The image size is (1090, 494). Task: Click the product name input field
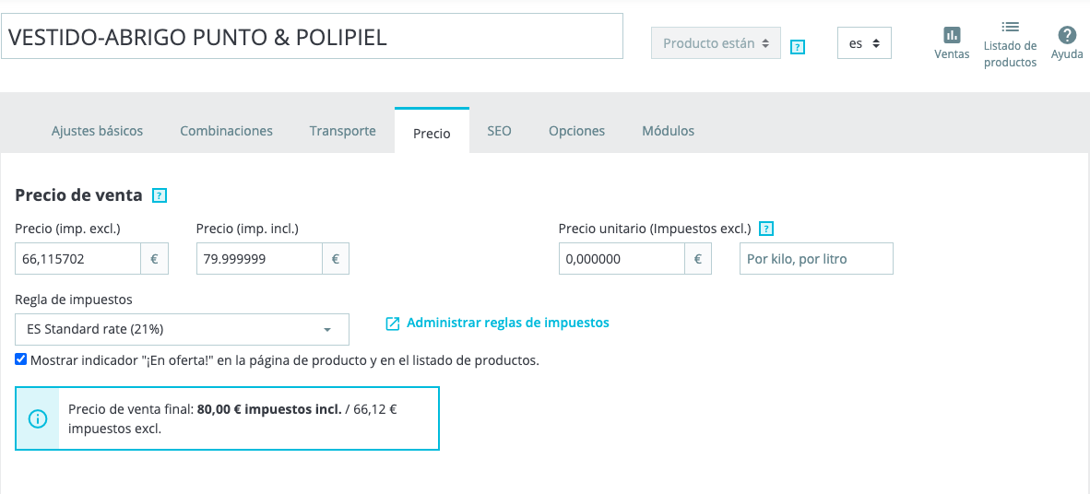click(x=312, y=37)
